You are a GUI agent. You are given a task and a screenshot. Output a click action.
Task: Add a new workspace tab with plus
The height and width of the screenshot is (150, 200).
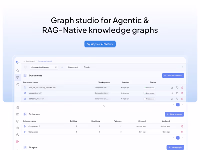(x=62, y=67)
